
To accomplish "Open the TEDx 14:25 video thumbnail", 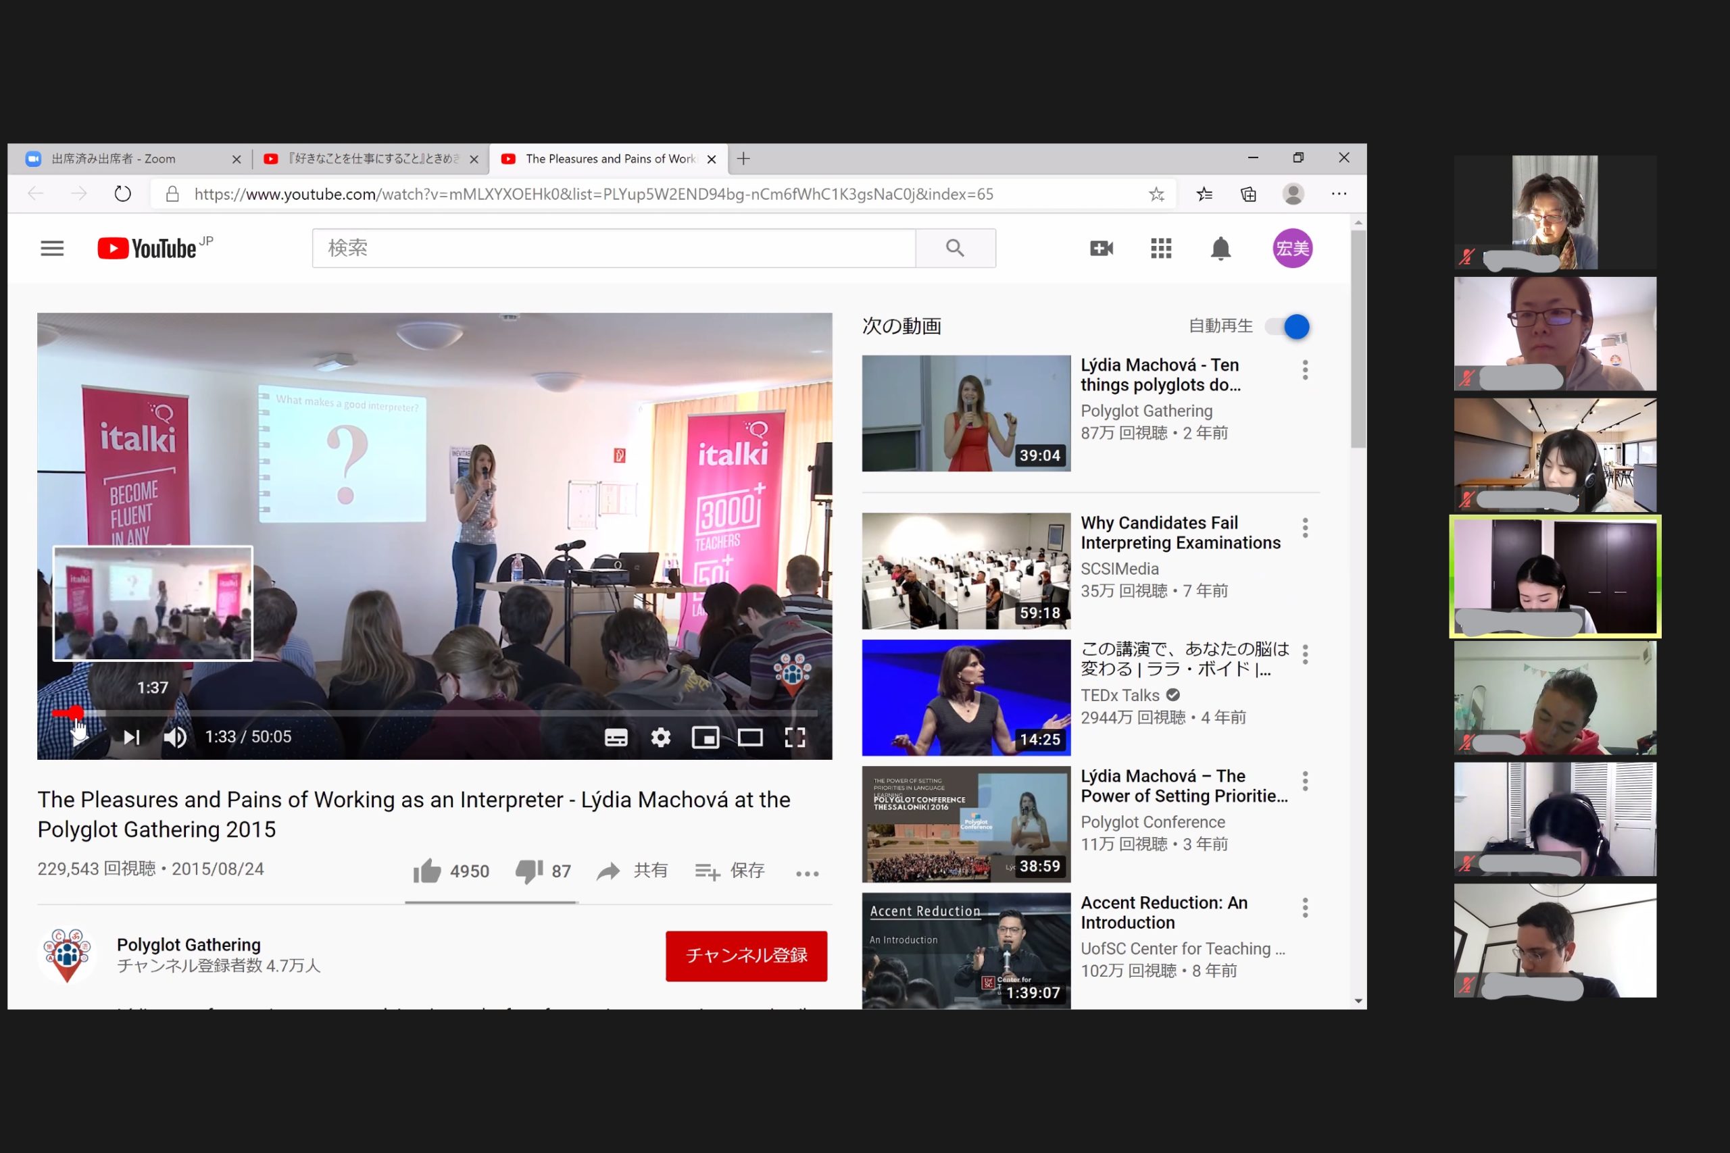I will pos(966,698).
